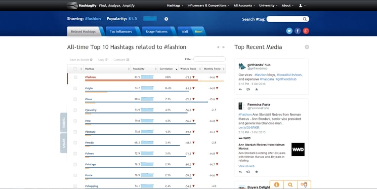Follow the ow.ly/354WKR link

[x=249, y=127]
